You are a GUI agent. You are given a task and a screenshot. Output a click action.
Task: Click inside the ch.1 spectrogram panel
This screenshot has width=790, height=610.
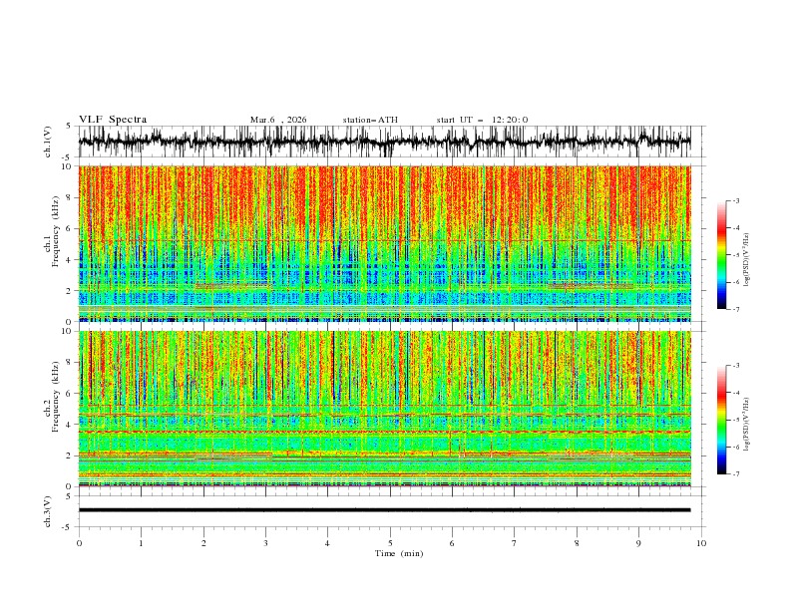(x=384, y=243)
